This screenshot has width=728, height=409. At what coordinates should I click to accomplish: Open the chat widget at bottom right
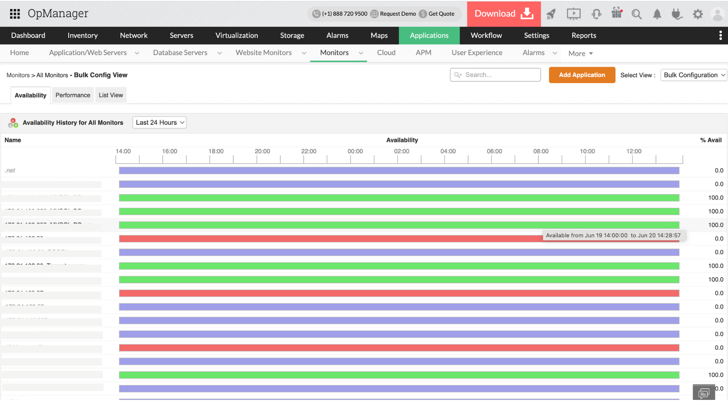pos(704,393)
